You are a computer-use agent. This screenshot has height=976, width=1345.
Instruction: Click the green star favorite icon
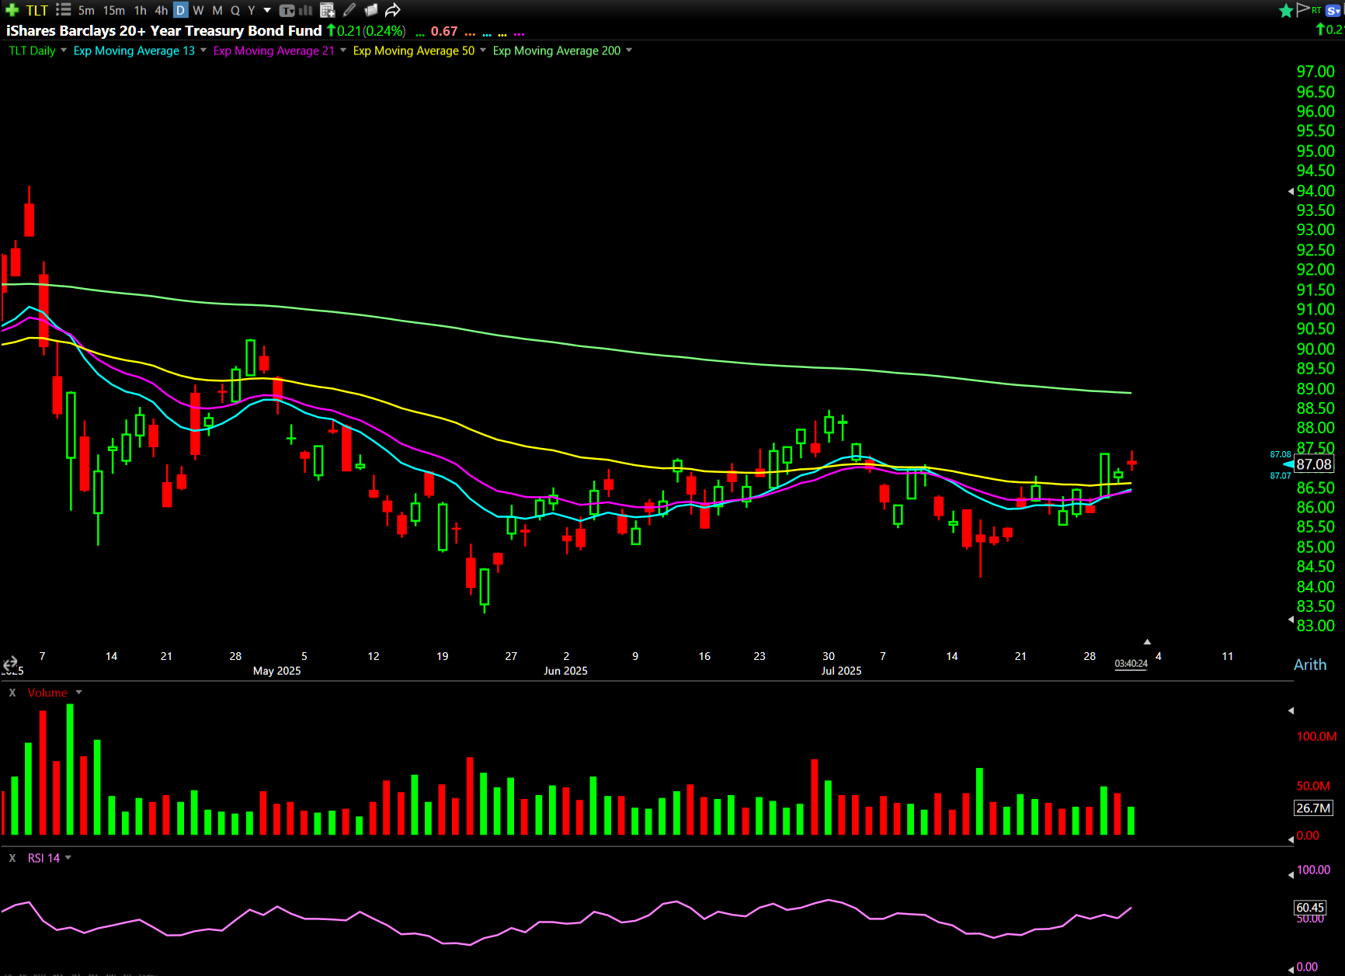coord(1286,10)
